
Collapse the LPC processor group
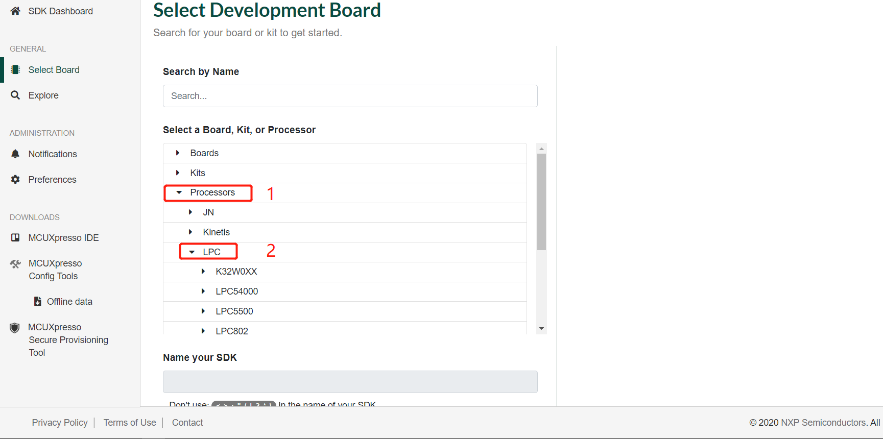pos(192,252)
